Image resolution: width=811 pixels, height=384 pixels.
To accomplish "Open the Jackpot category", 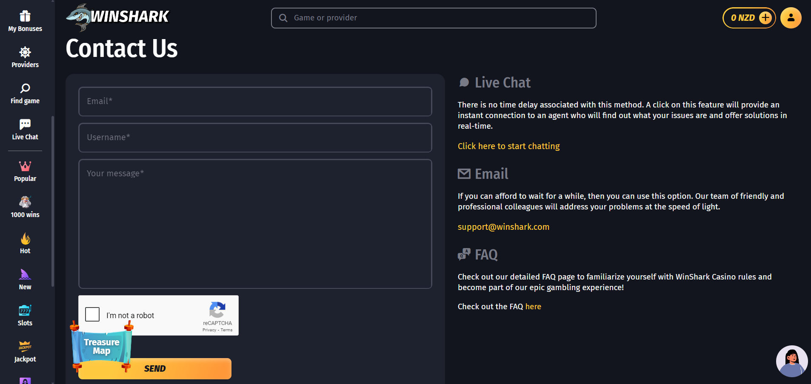I will click(x=25, y=352).
